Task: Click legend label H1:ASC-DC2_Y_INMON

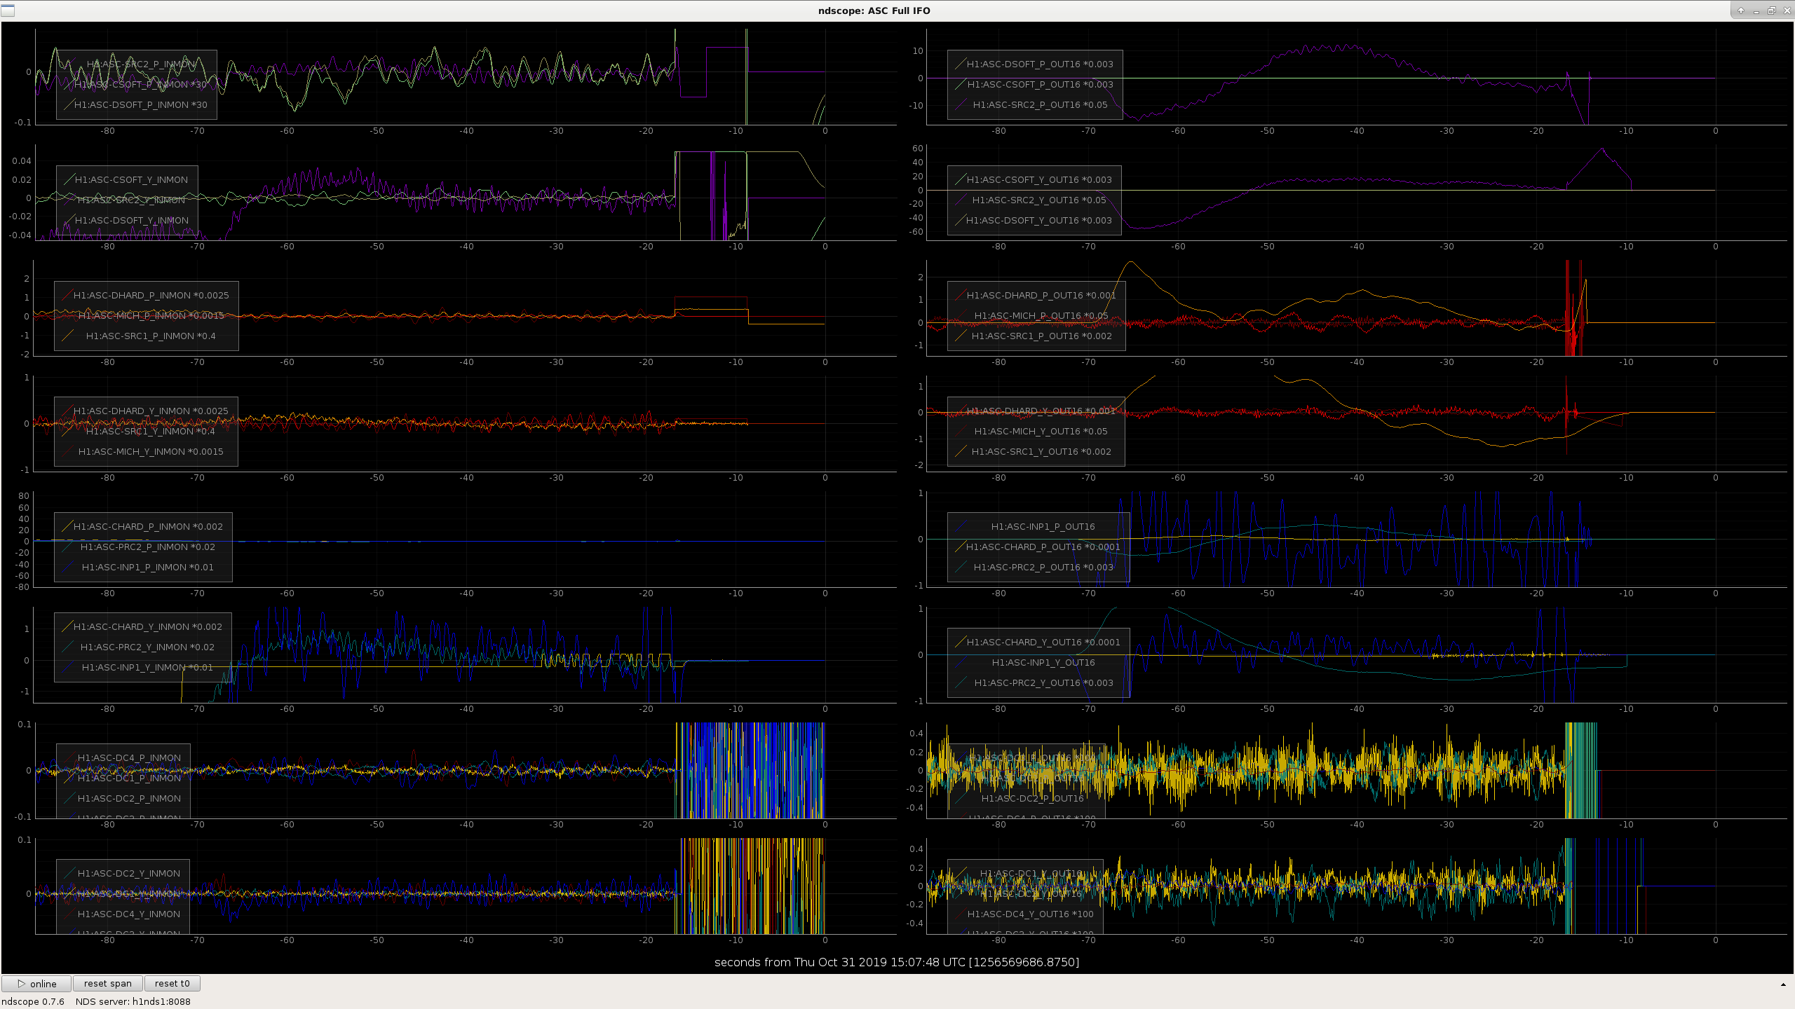Action: tap(129, 874)
